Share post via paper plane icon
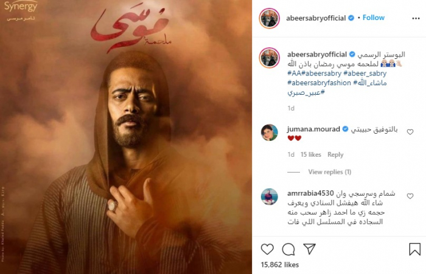This screenshot has height=274, width=426. [x=309, y=248]
